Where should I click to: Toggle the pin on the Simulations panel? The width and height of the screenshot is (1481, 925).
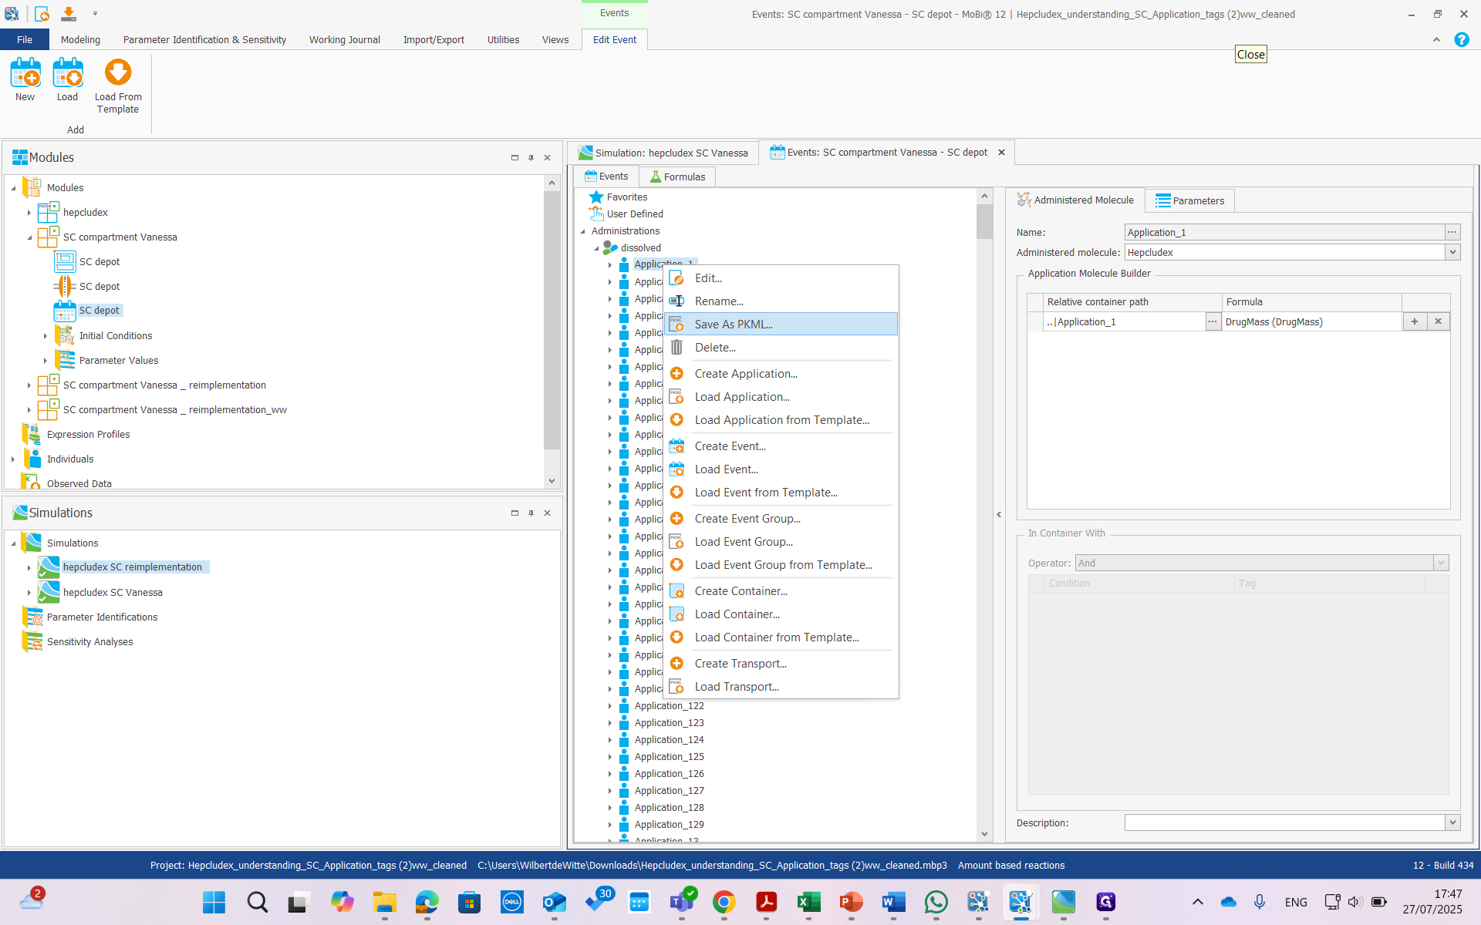[531, 513]
